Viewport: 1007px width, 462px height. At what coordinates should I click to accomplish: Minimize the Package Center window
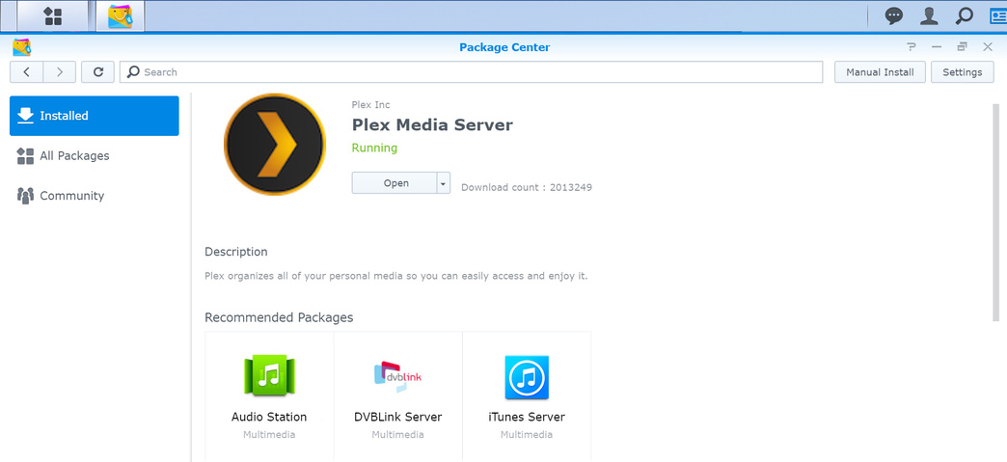pyautogui.click(x=937, y=47)
